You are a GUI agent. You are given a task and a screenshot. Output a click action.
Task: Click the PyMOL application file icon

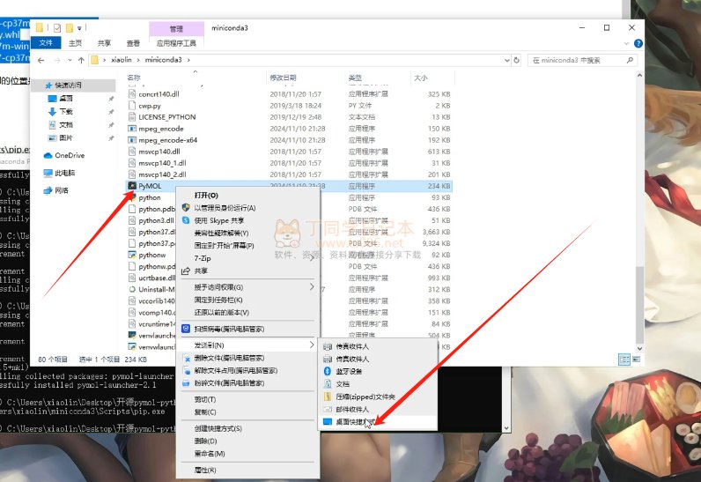coord(132,186)
